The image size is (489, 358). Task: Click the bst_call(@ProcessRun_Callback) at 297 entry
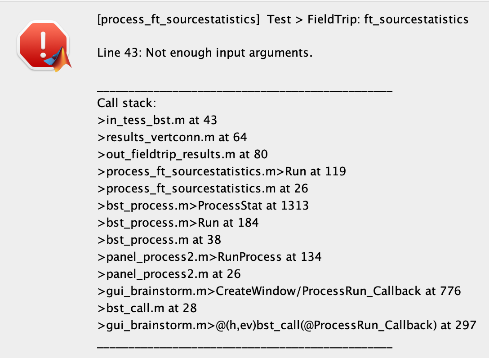286,325
